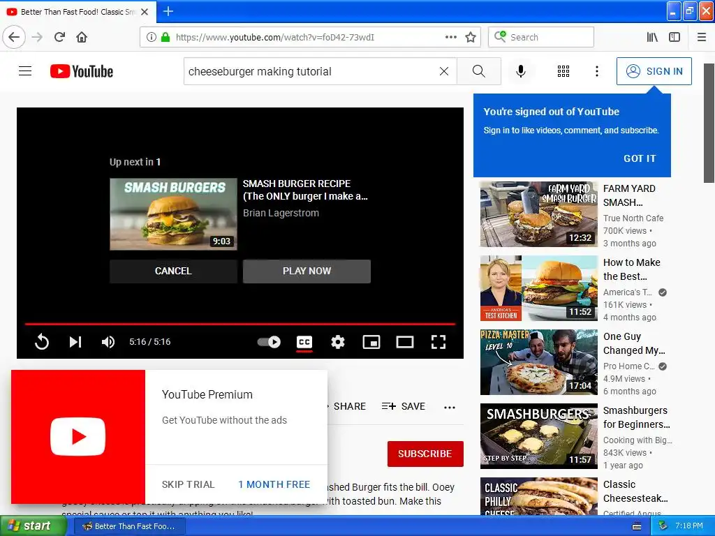Show site information for YouTube
The image size is (715, 536).
pyautogui.click(x=152, y=38)
